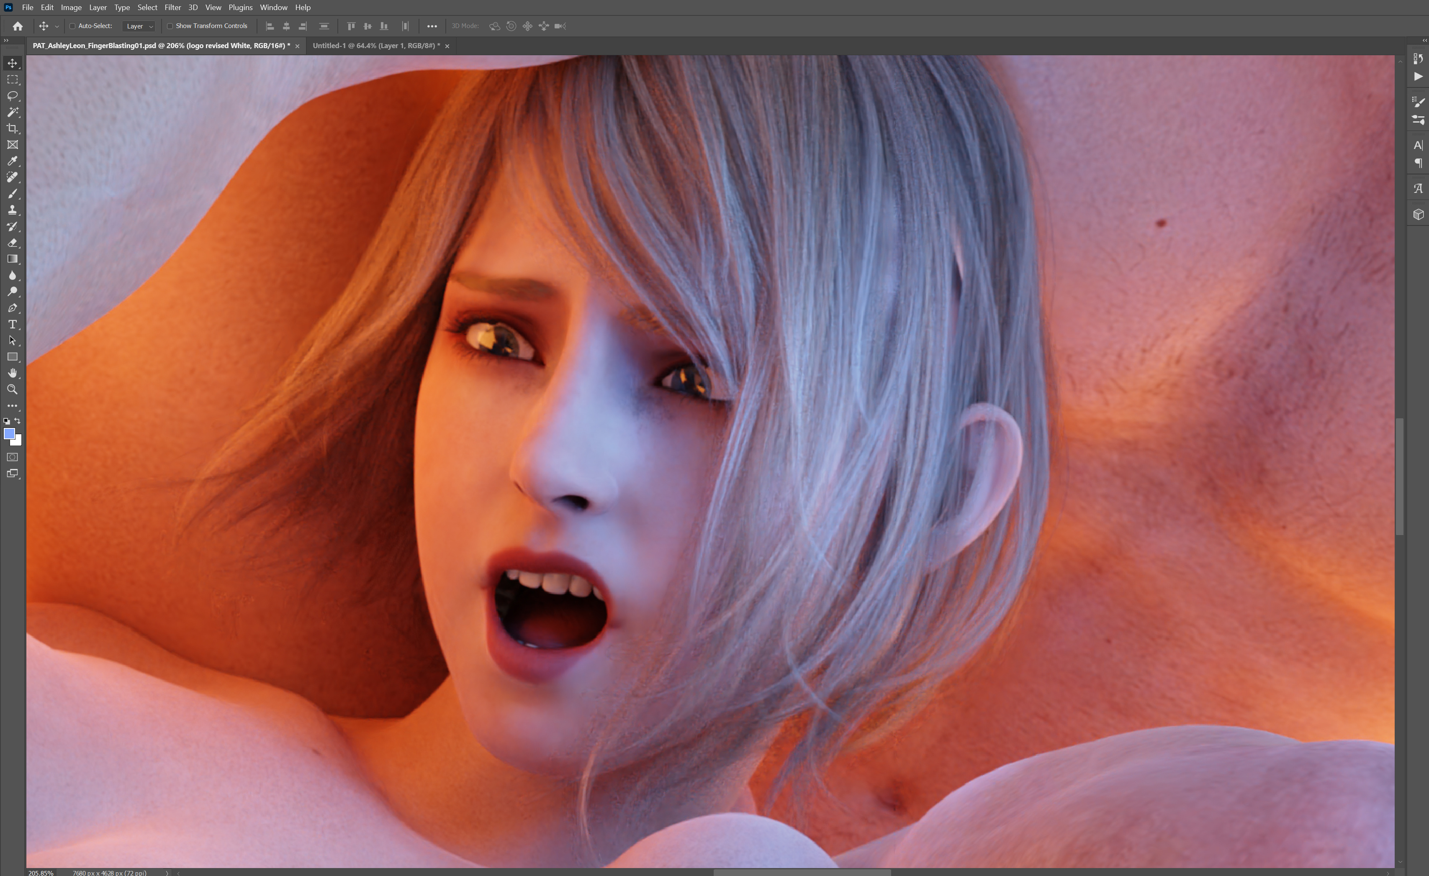Screen dimensions: 1429x876
Task: Open the Move tool preset picker
Action: click(56, 26)
